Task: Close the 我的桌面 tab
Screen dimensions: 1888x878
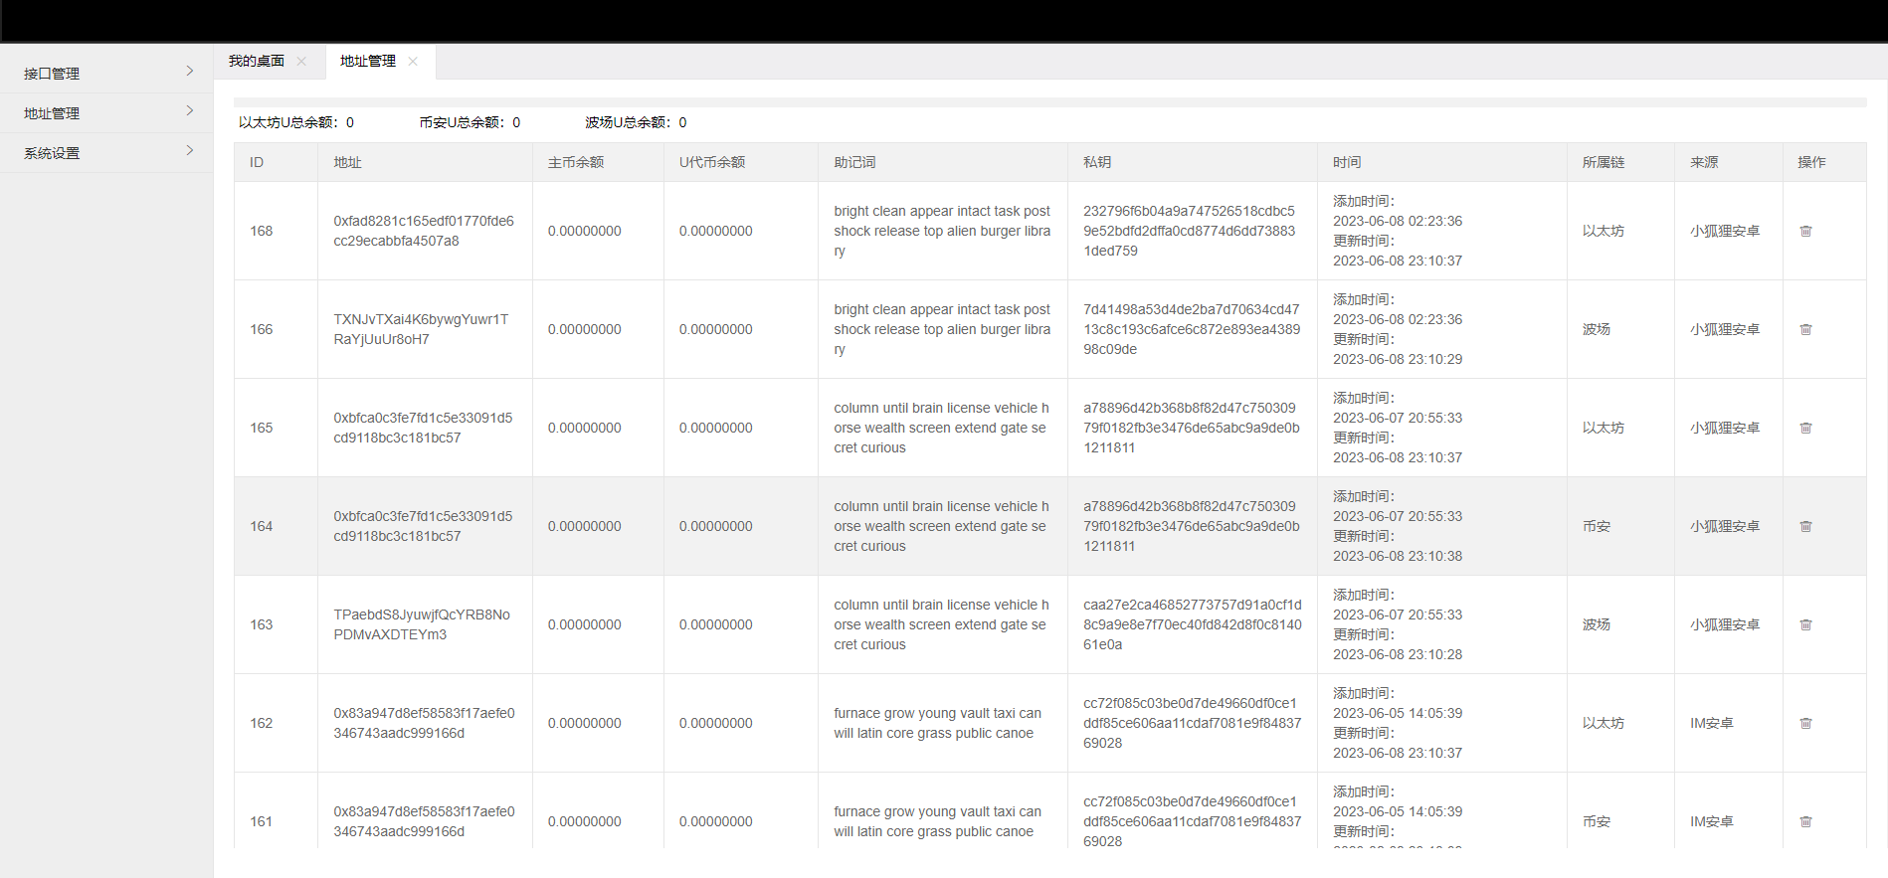Action: 301,62
